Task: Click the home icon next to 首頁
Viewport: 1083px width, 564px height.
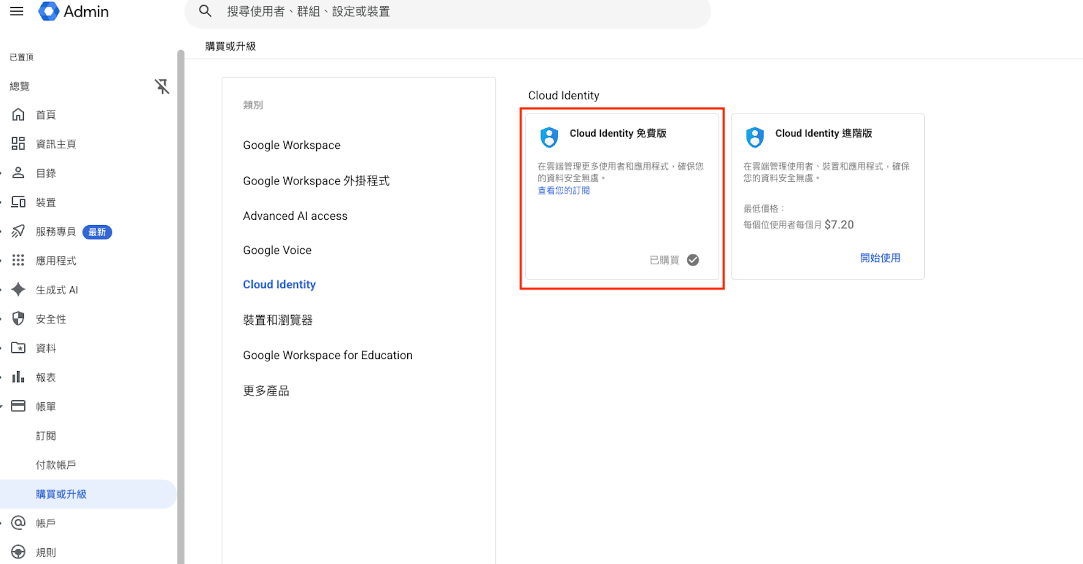Action: pyautogui.click(x=18, y=114)
